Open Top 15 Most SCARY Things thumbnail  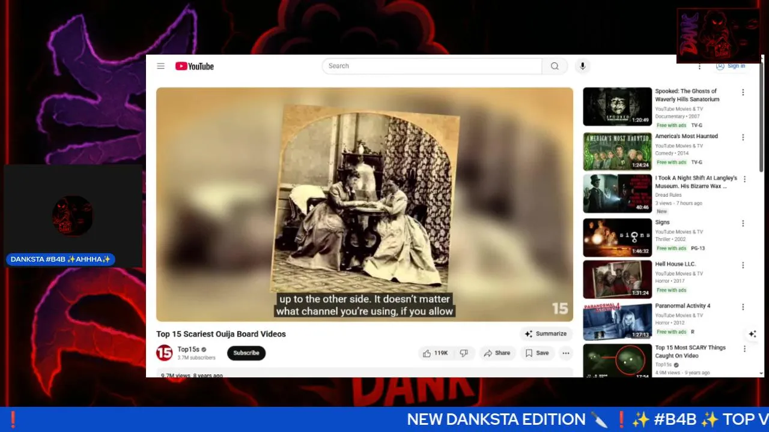(617, 361)
